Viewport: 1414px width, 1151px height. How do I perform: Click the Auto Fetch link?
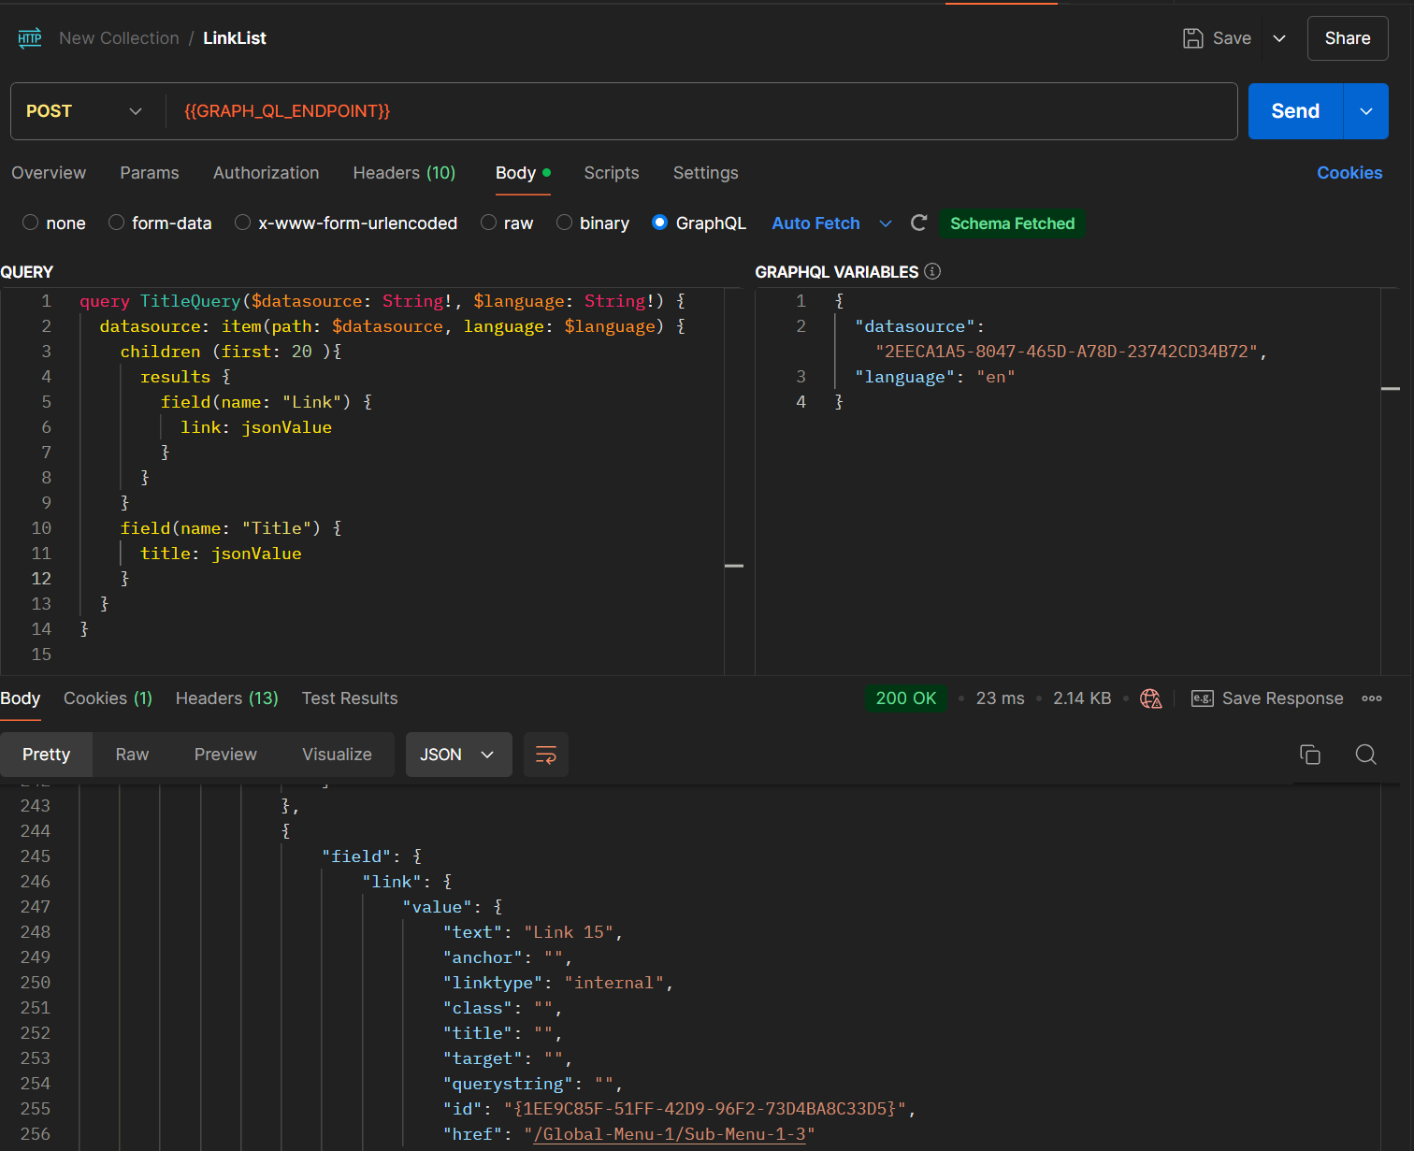(815, 223)
